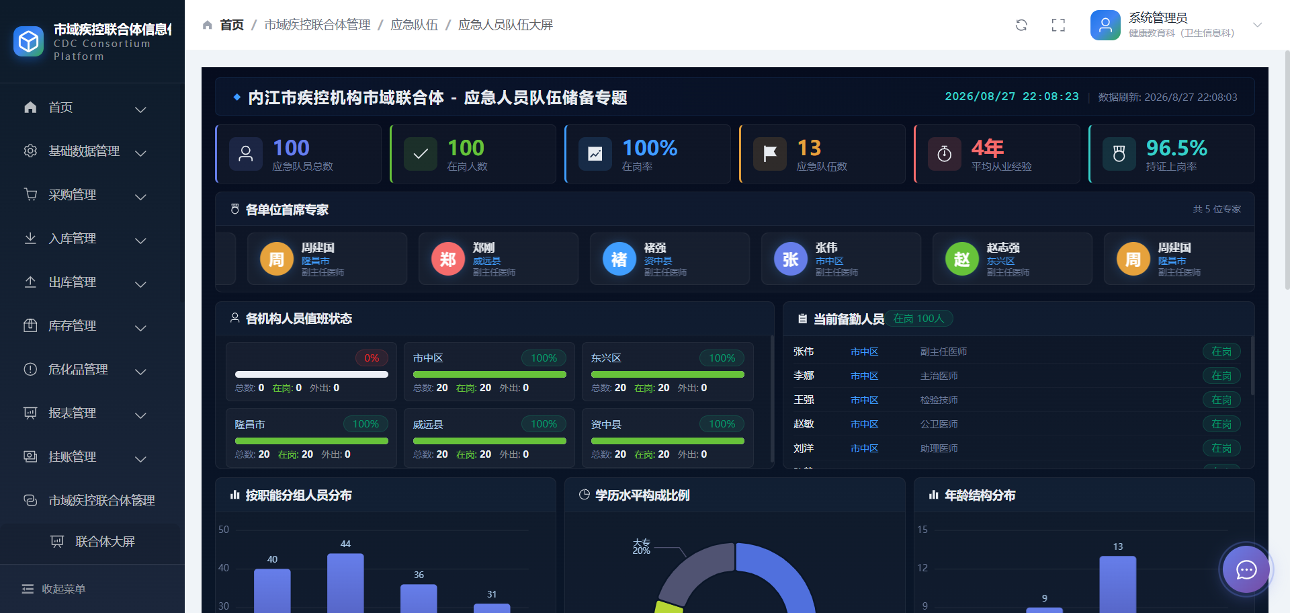Screen dimensions: 1290x613
Task: Click 赵敏 row in duty list
Action: (1017, 424)
